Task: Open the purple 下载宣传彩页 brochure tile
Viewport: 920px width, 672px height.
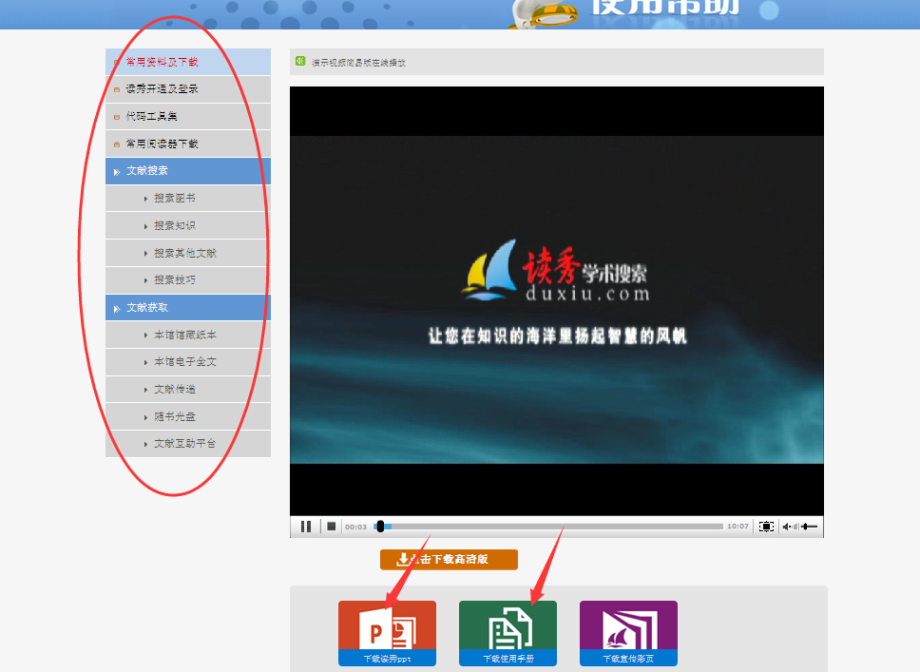Action: (628, 633)
